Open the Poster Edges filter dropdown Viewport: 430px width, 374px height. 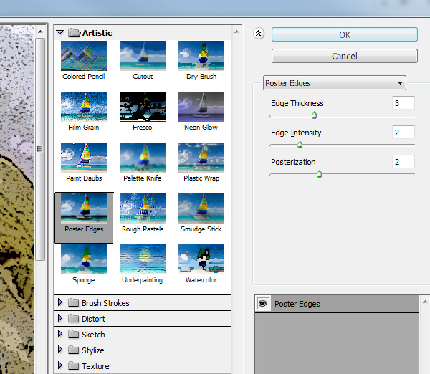pos(334,83)
